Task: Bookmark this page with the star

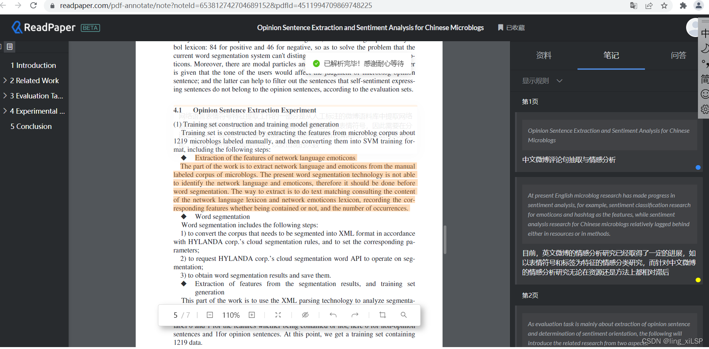Action: tap(664, 5)
